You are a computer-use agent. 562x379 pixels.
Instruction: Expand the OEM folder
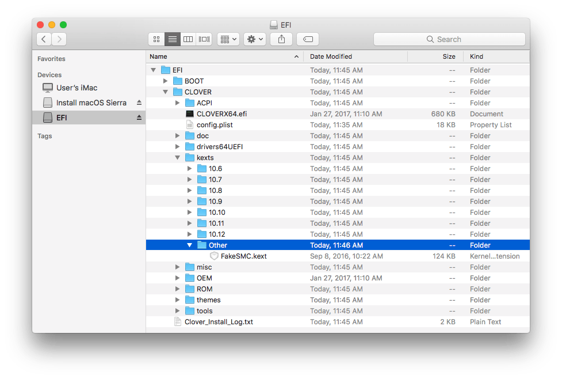(x=177, y=278)
